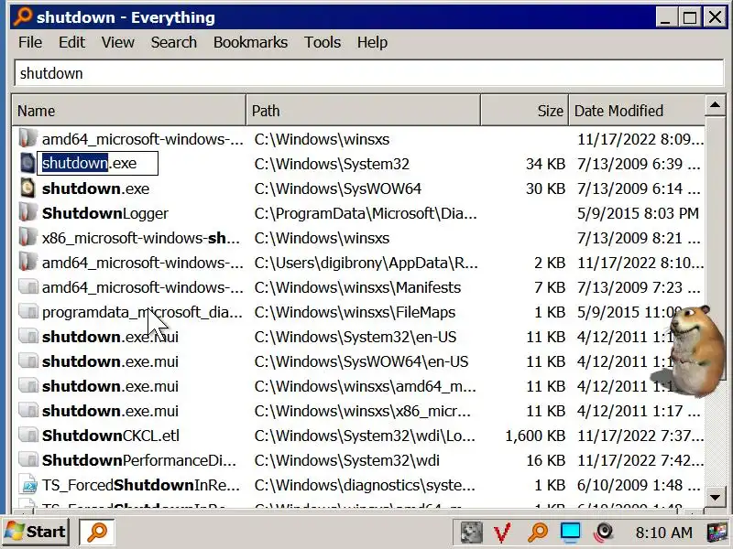
Task: Click the script icon of TS_ForcedShutdownInRe... in diagnostics
Action: point(28,485)
